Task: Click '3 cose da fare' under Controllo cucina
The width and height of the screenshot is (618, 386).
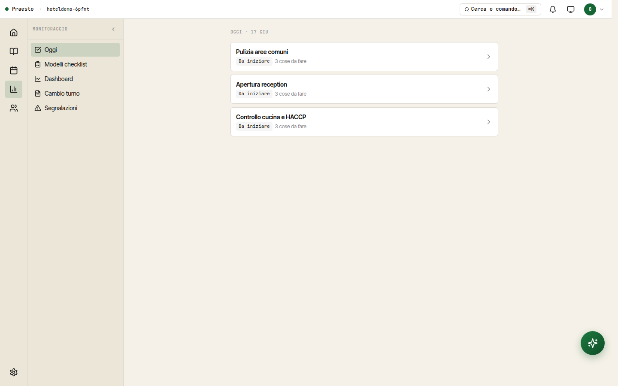Action: [x=291, y=127]
